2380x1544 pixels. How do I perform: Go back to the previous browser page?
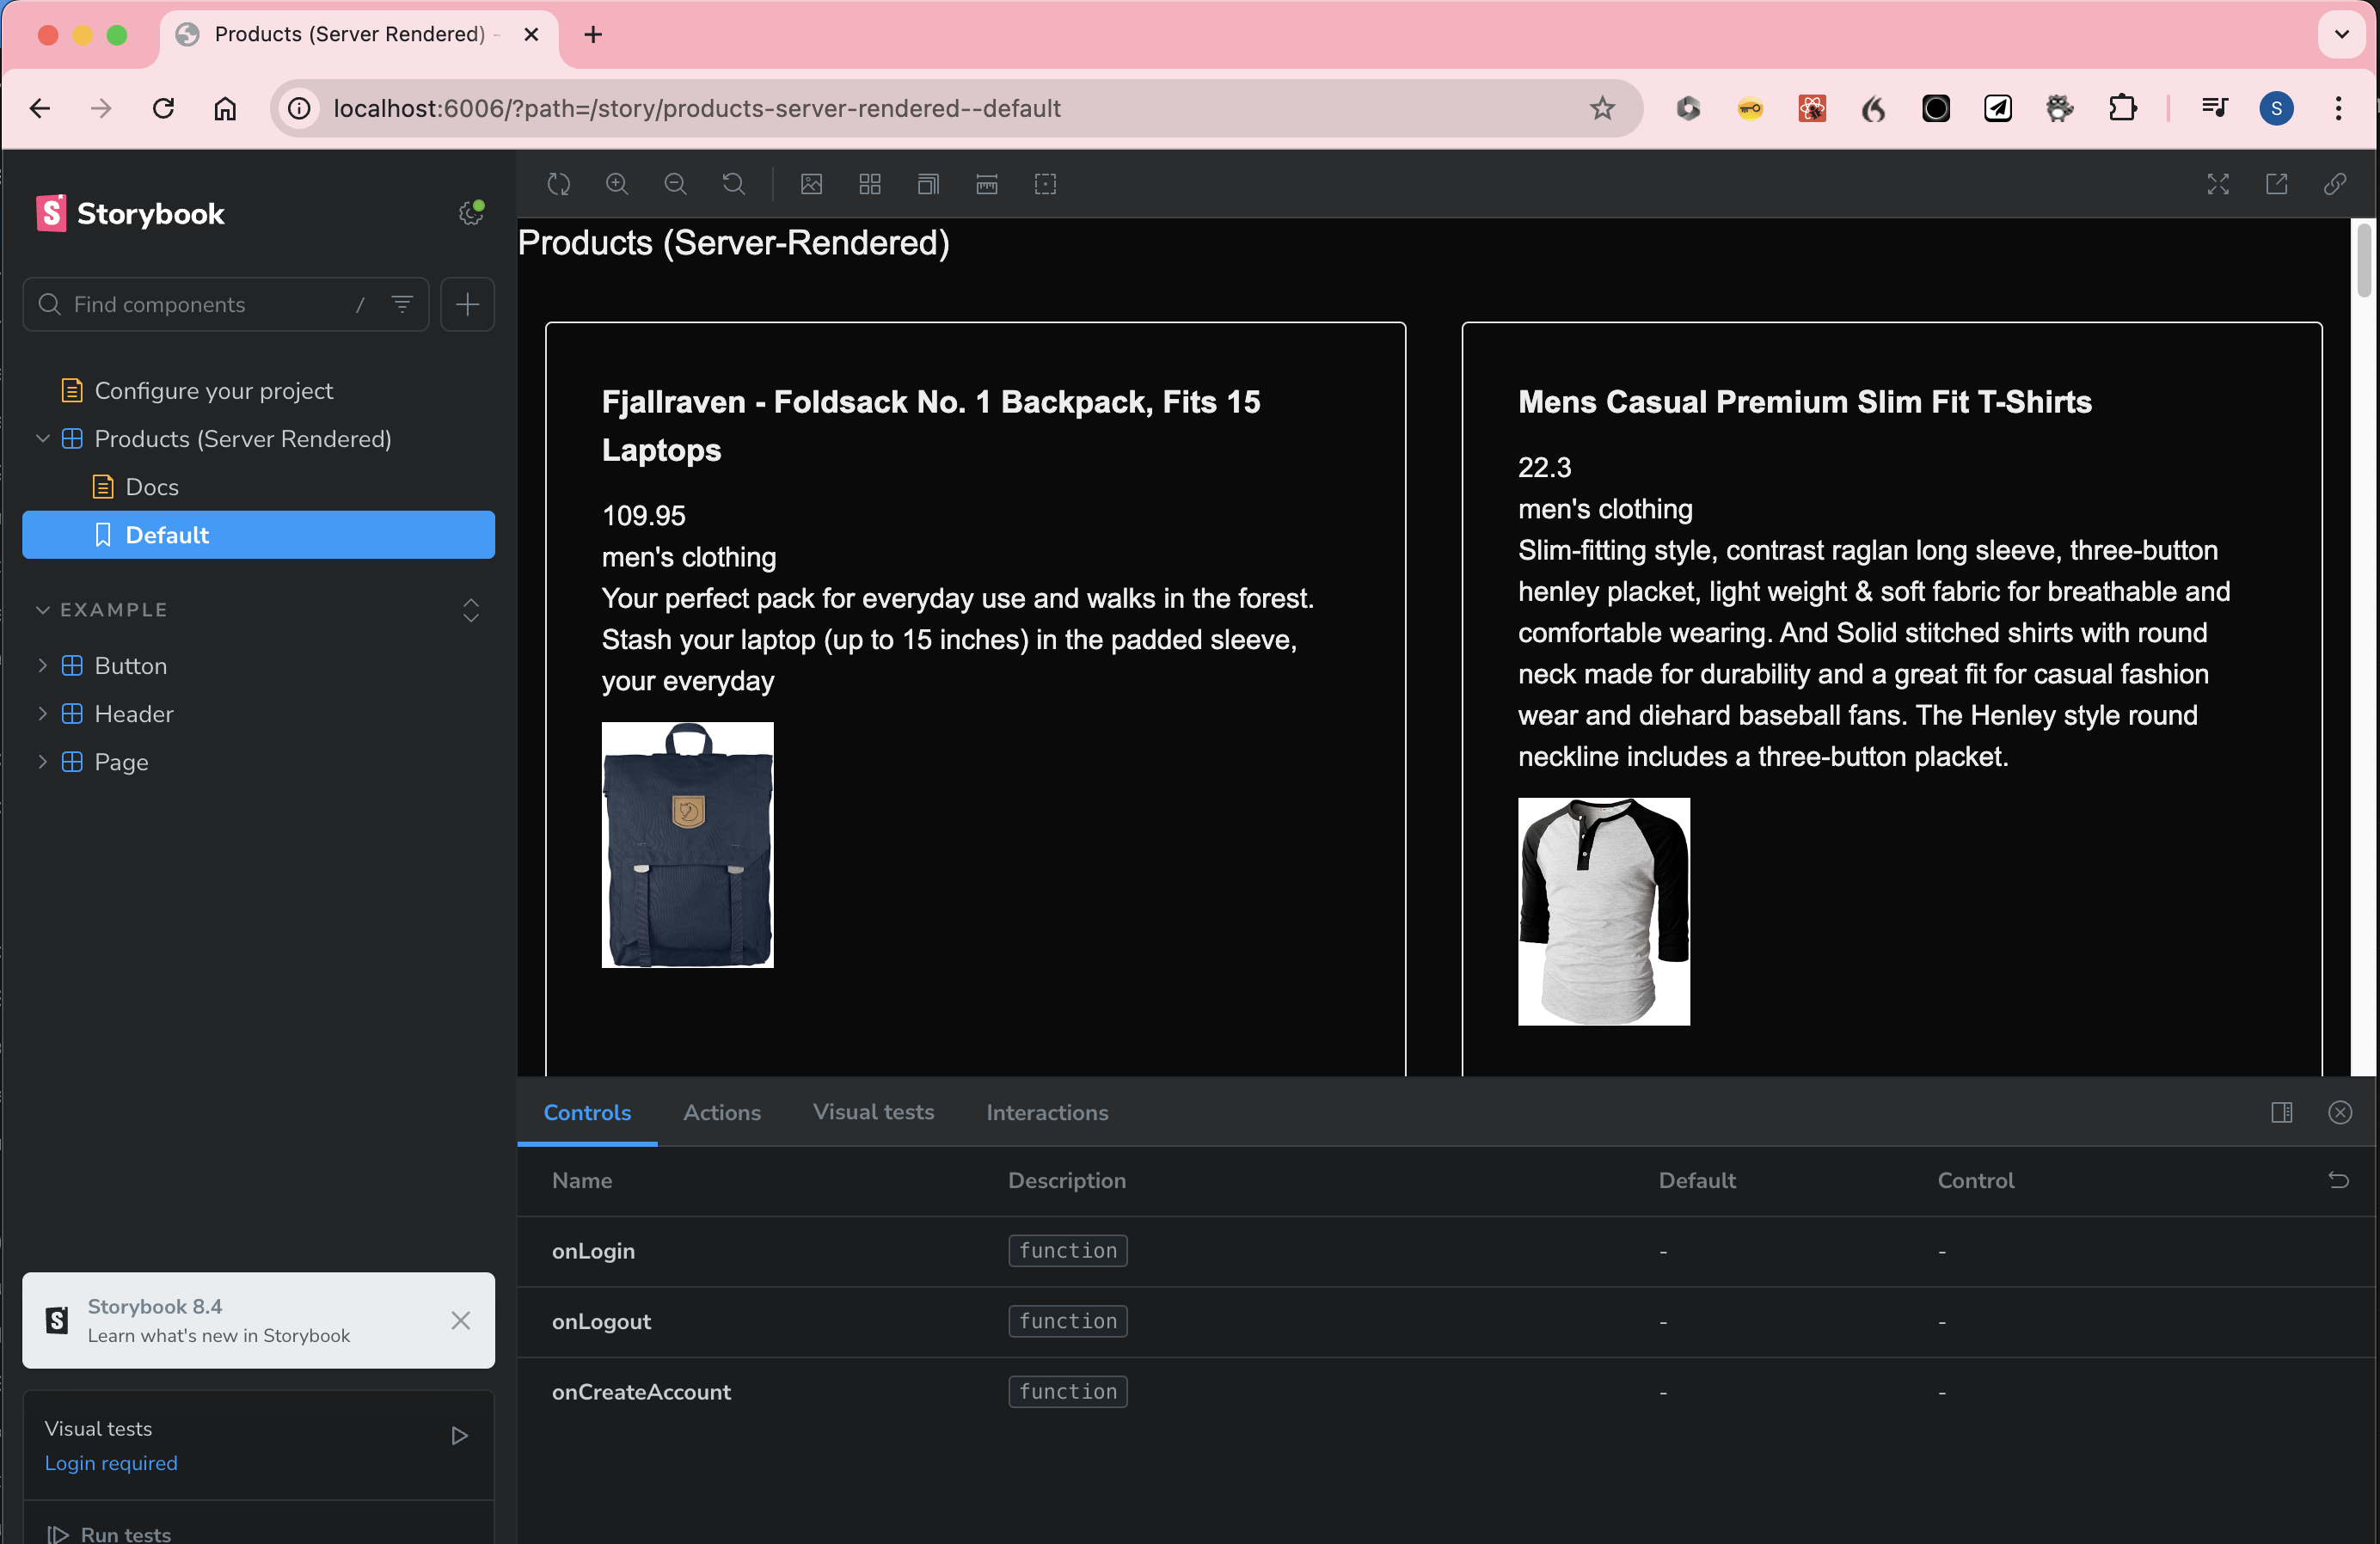[40, 108]
